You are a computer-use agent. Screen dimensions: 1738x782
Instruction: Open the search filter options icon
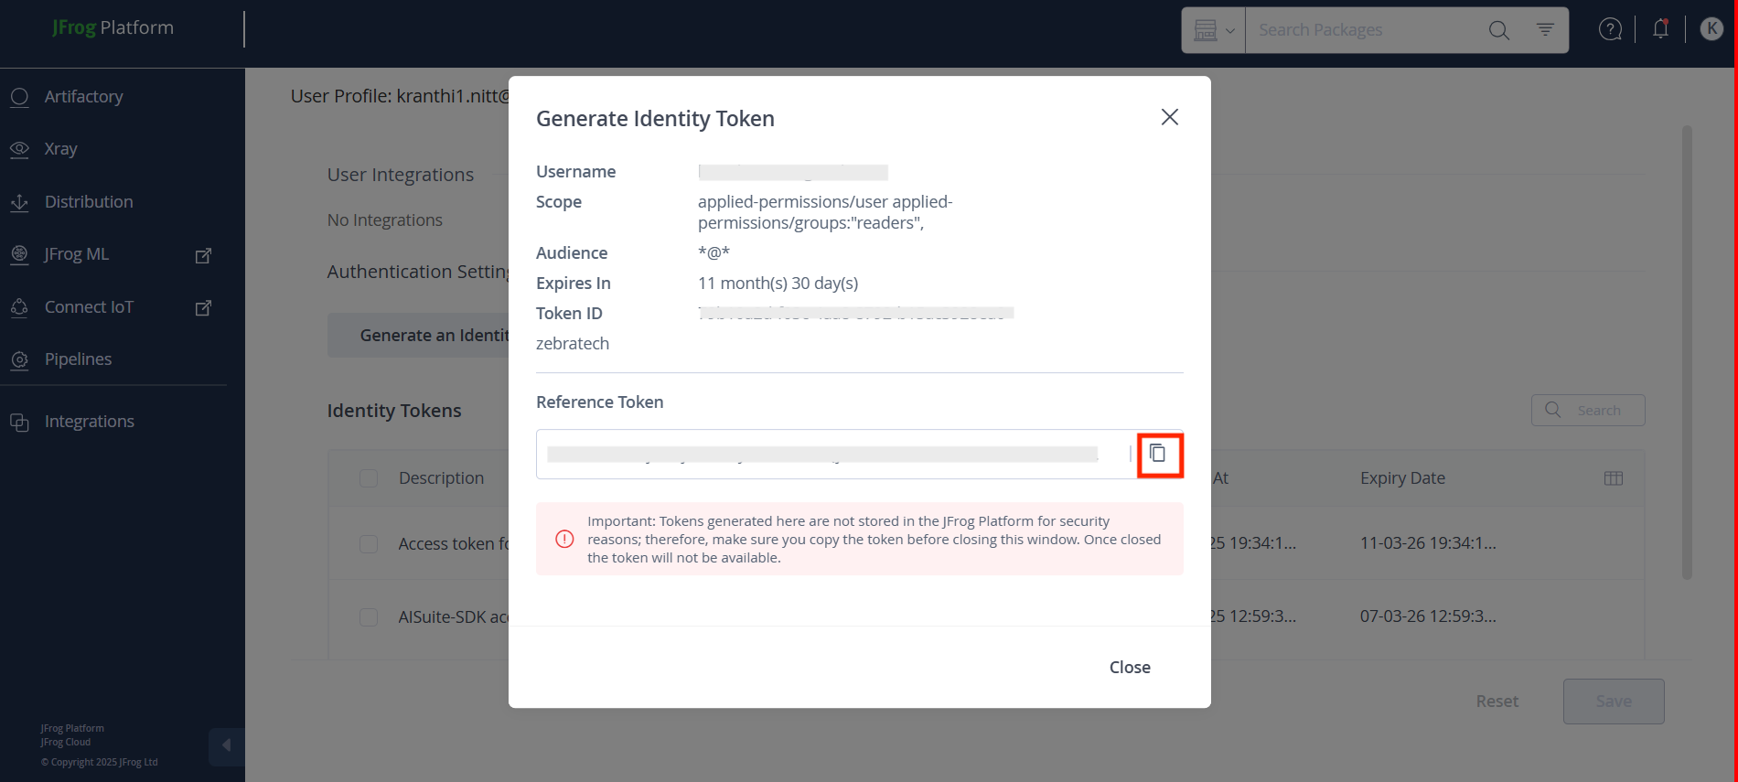(x=1545, y=30)
